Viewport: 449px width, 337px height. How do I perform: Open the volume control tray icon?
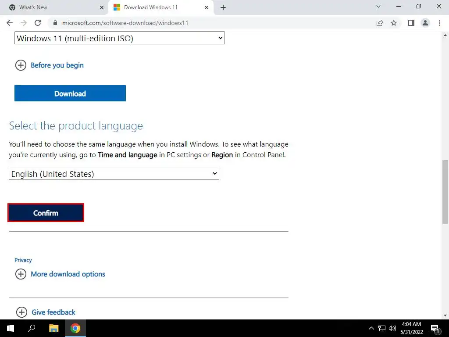(x=392, y=328)
